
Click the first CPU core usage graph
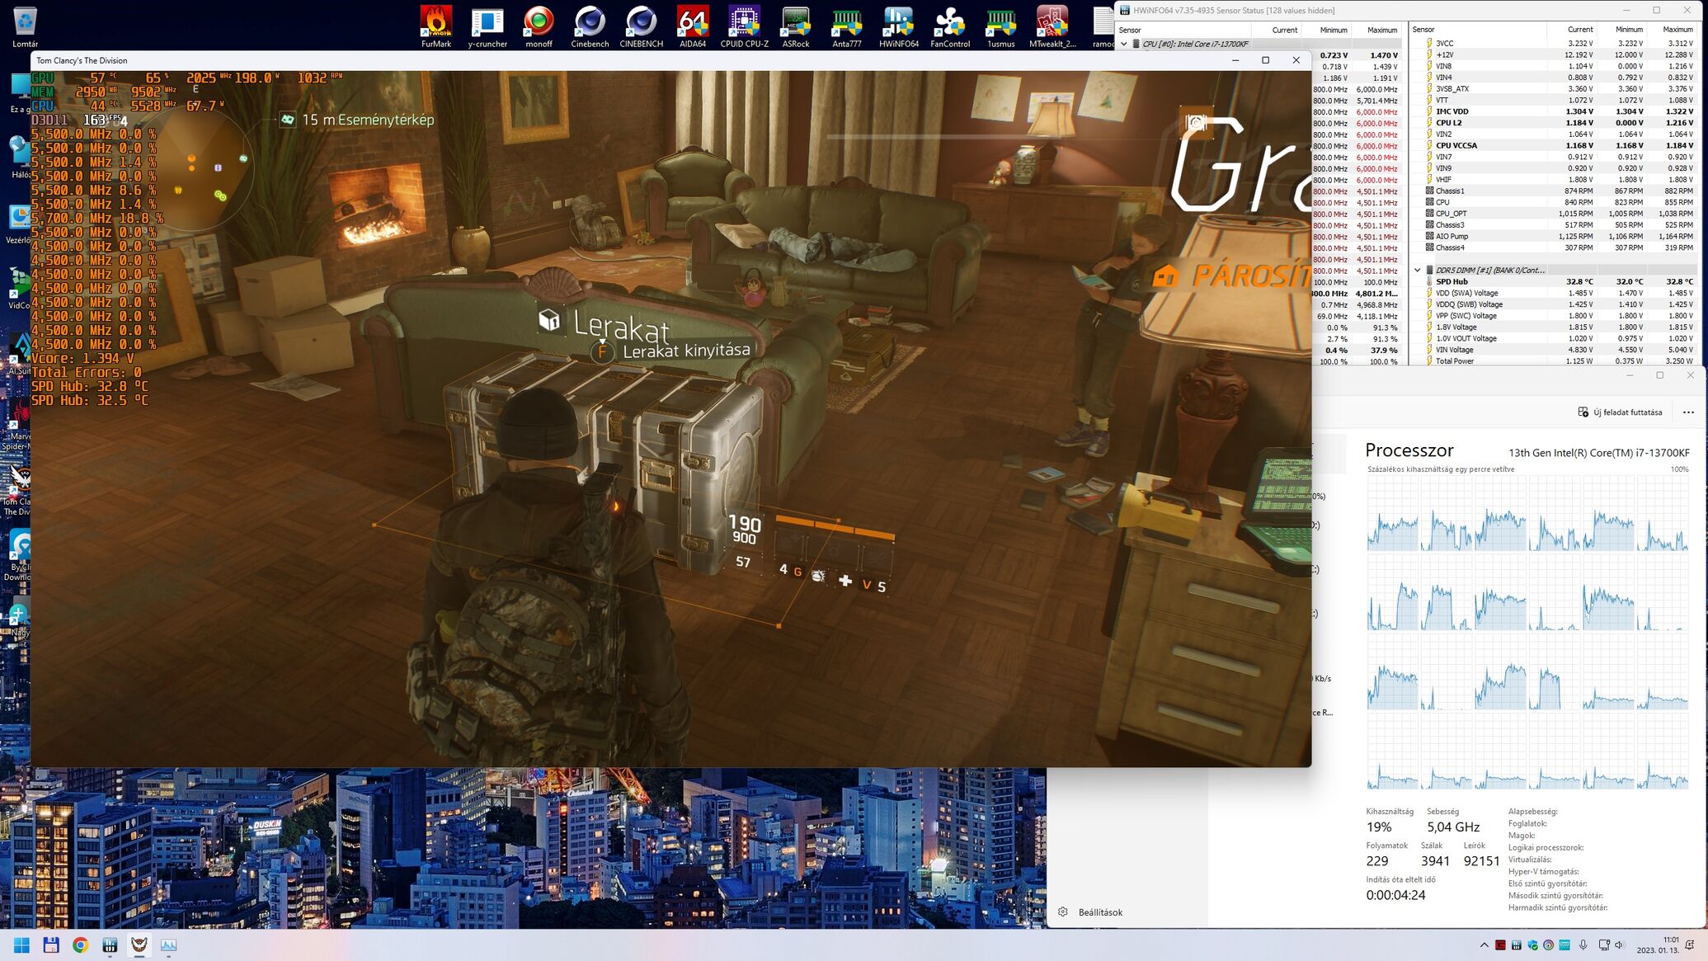pos(1392,513)
